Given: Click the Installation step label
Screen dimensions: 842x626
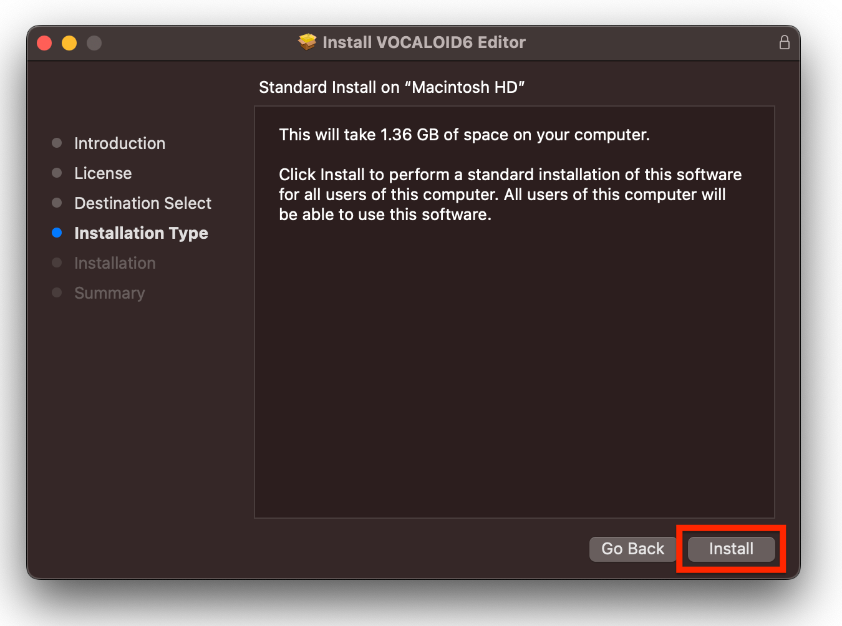Looking at the screenshot, I should [x=115, y=262].
